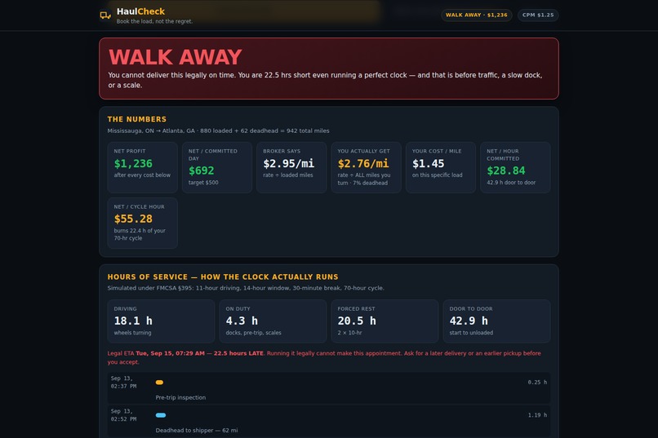
Task: Select the Net / Hour Committed $28.84 card
Action: coord(515,167)
